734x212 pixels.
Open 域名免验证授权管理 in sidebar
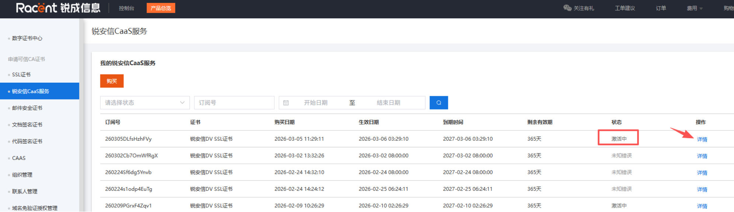[35, 208]
